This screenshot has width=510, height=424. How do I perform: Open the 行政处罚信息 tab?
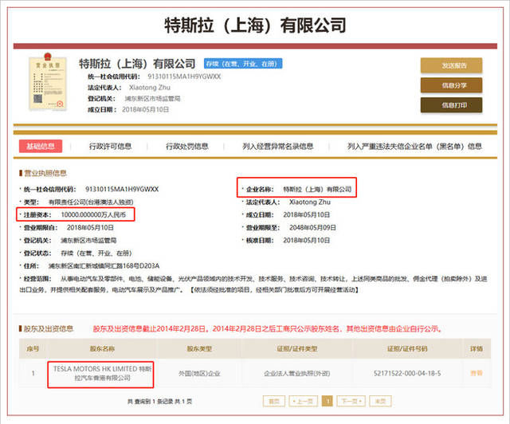pyautogui.click(x=187, y=147)
